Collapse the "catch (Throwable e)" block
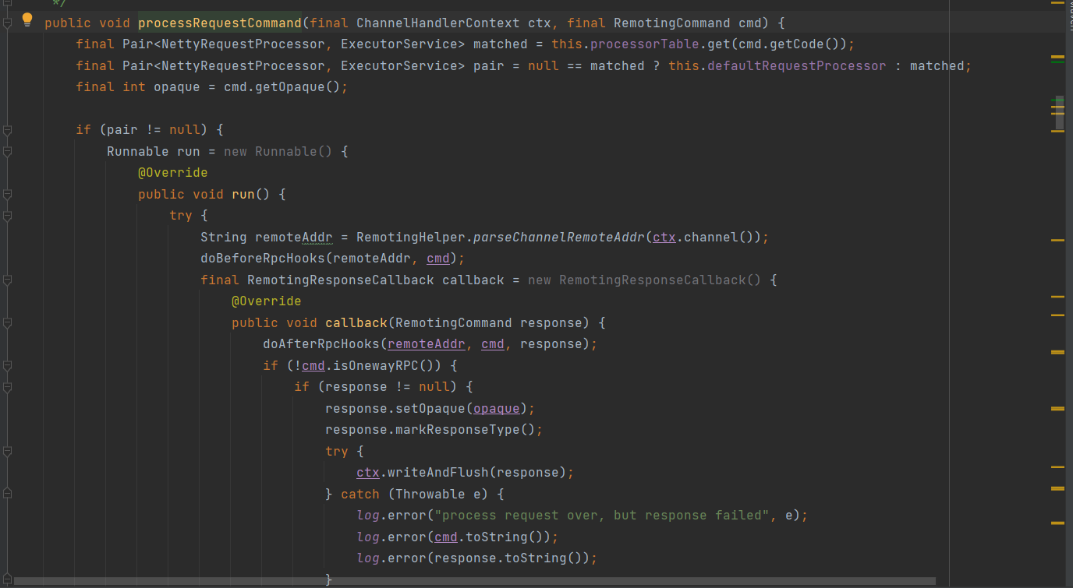This screenshot has width=1073, height=588. click(x=7, y=494)
